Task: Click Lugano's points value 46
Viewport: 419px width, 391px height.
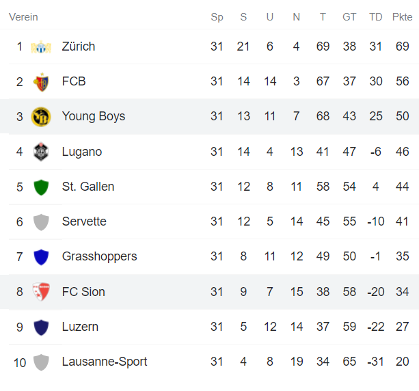Action: pyautogui.click(x=403, y=152)
